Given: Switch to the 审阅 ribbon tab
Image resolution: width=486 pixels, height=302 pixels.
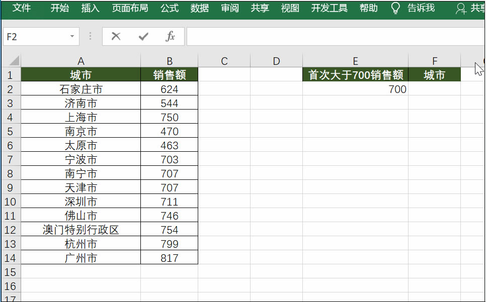Looking at the screenshot, I should [229, 8].
